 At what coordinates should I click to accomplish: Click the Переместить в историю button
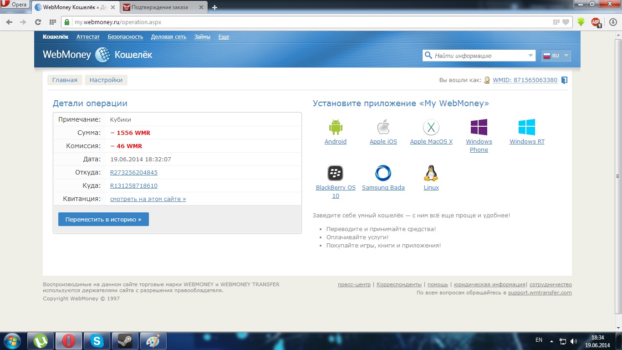coord(103,219)
